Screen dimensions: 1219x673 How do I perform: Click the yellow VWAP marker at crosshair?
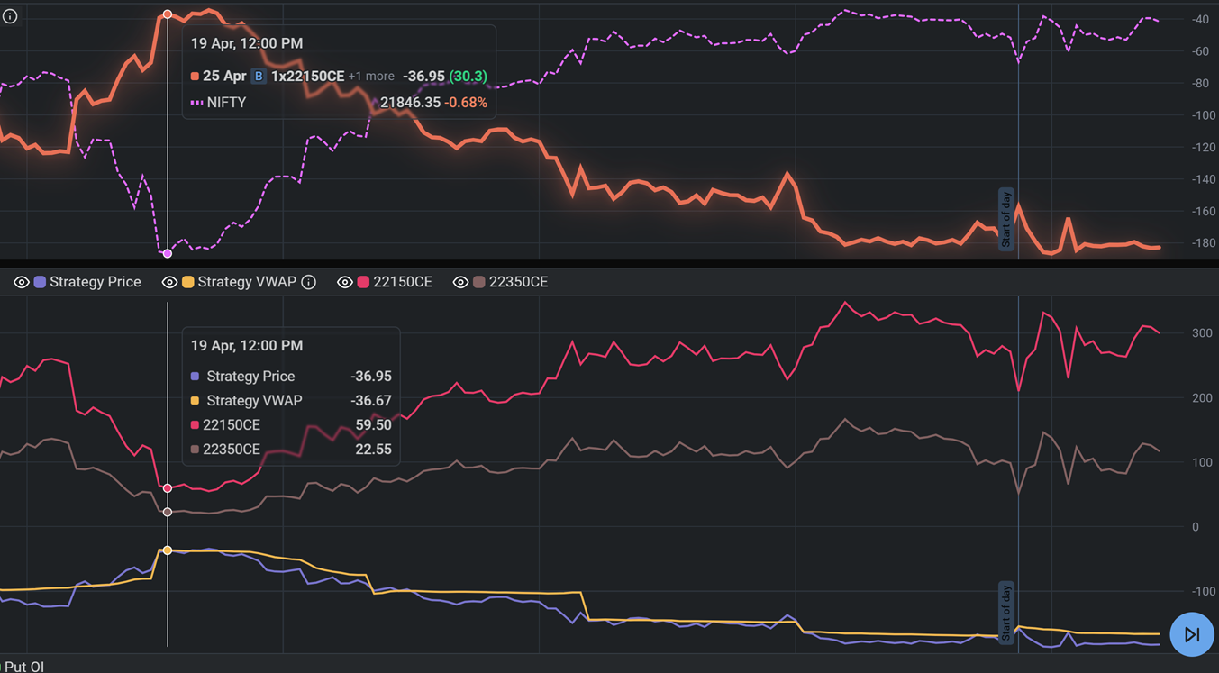coord(168,550)
